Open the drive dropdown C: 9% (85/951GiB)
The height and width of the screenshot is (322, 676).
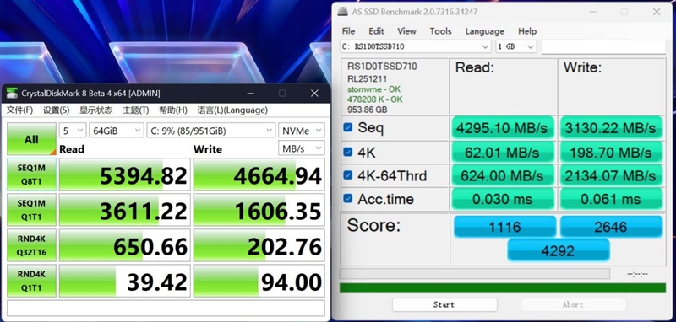coord(210,131)
